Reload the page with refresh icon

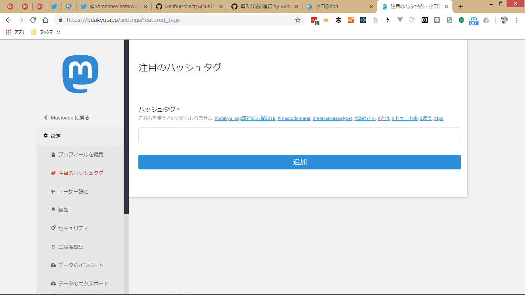pos(33,20)
